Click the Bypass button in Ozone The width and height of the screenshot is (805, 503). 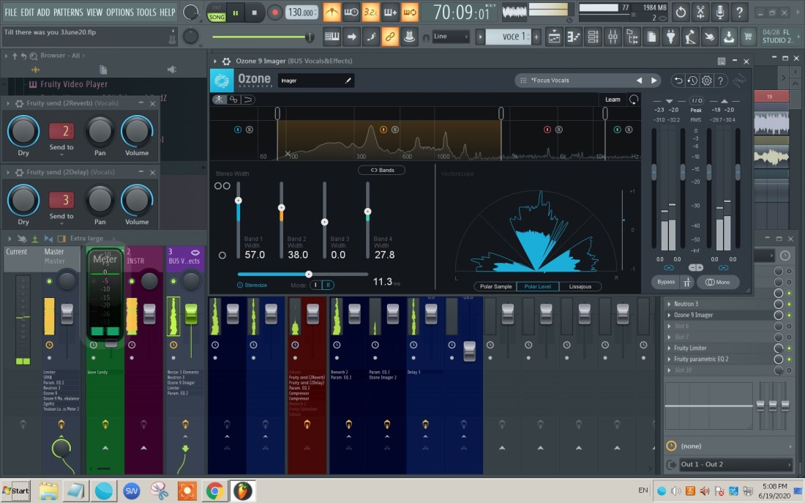point(665,282)
